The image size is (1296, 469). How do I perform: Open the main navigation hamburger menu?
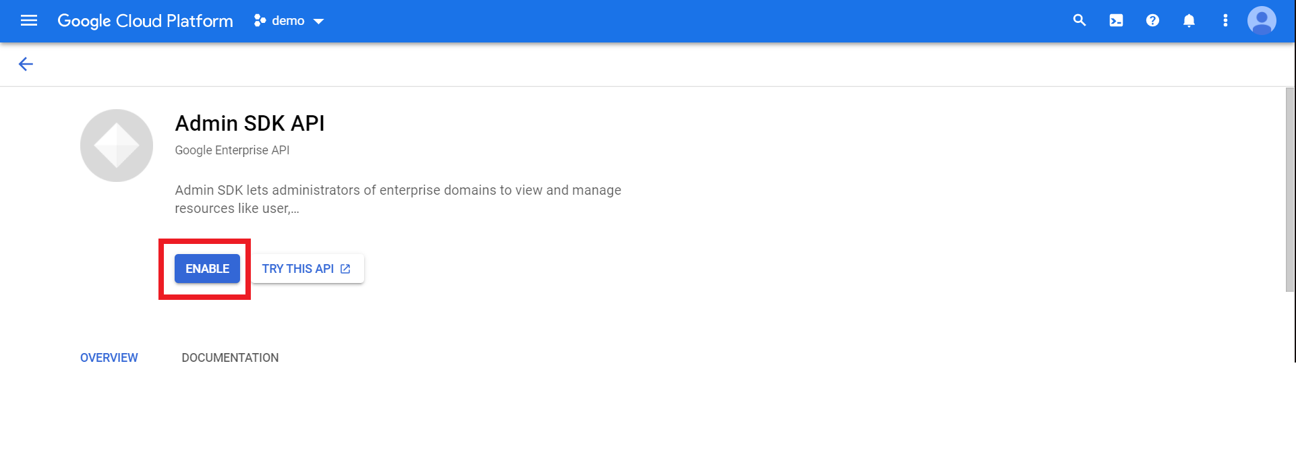29,21
